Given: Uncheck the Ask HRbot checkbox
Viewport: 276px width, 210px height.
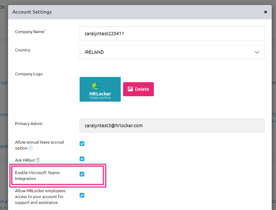Looking at the screenshot, I should (82, 159).
